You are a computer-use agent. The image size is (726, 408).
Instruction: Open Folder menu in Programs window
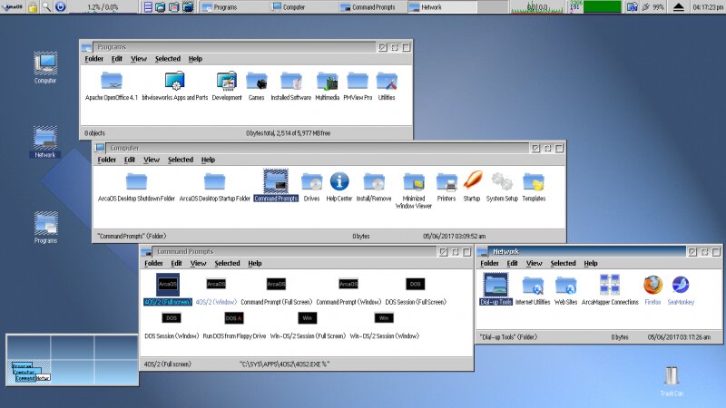93,59
